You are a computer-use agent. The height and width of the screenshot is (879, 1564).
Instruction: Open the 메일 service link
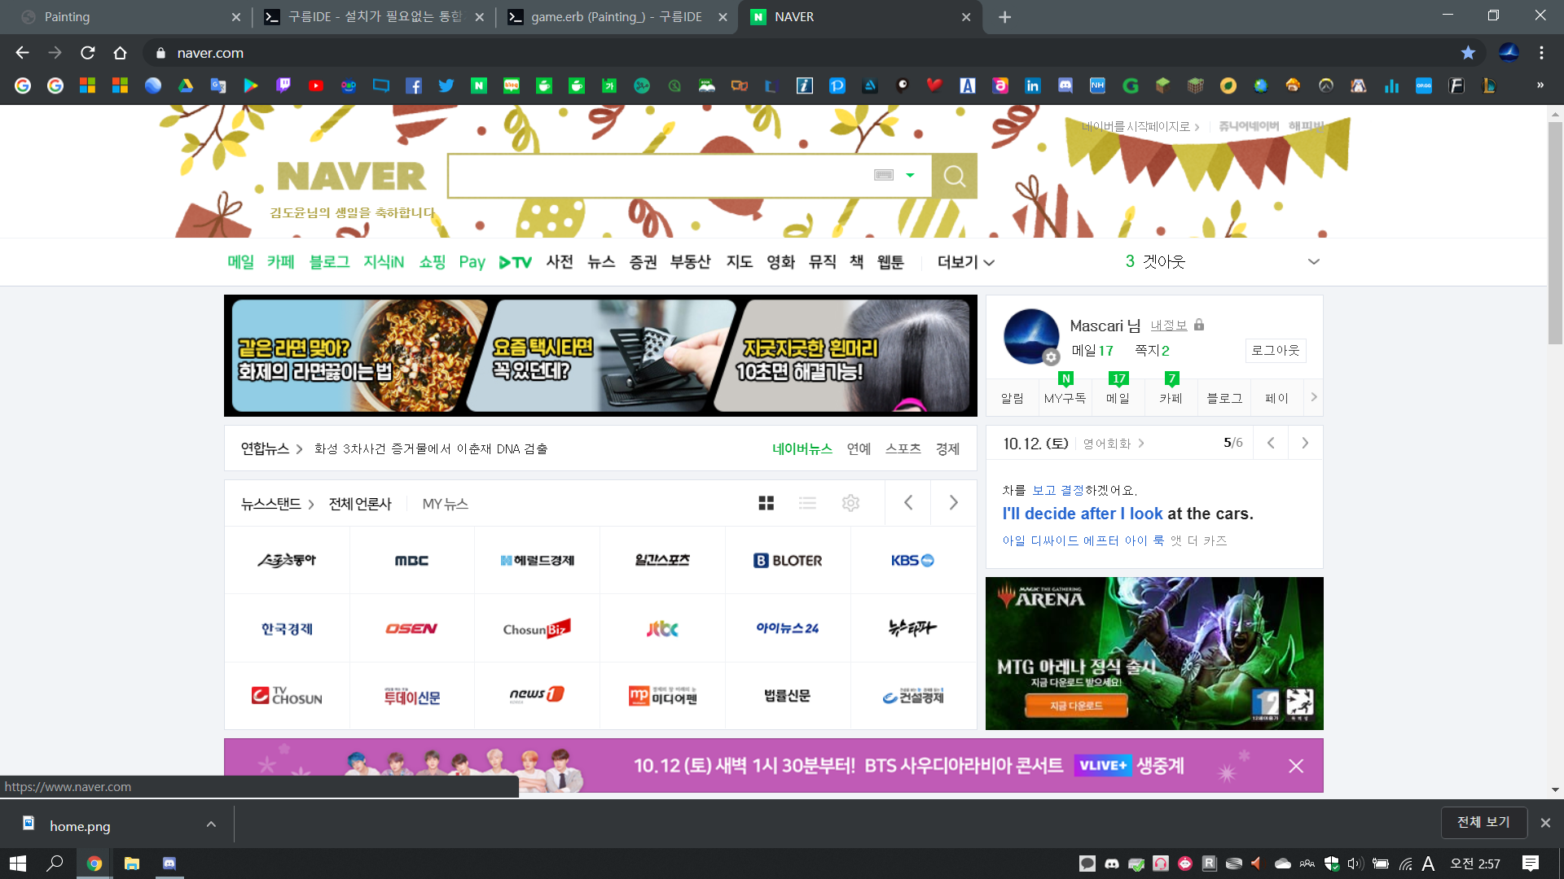coord(241,262)
